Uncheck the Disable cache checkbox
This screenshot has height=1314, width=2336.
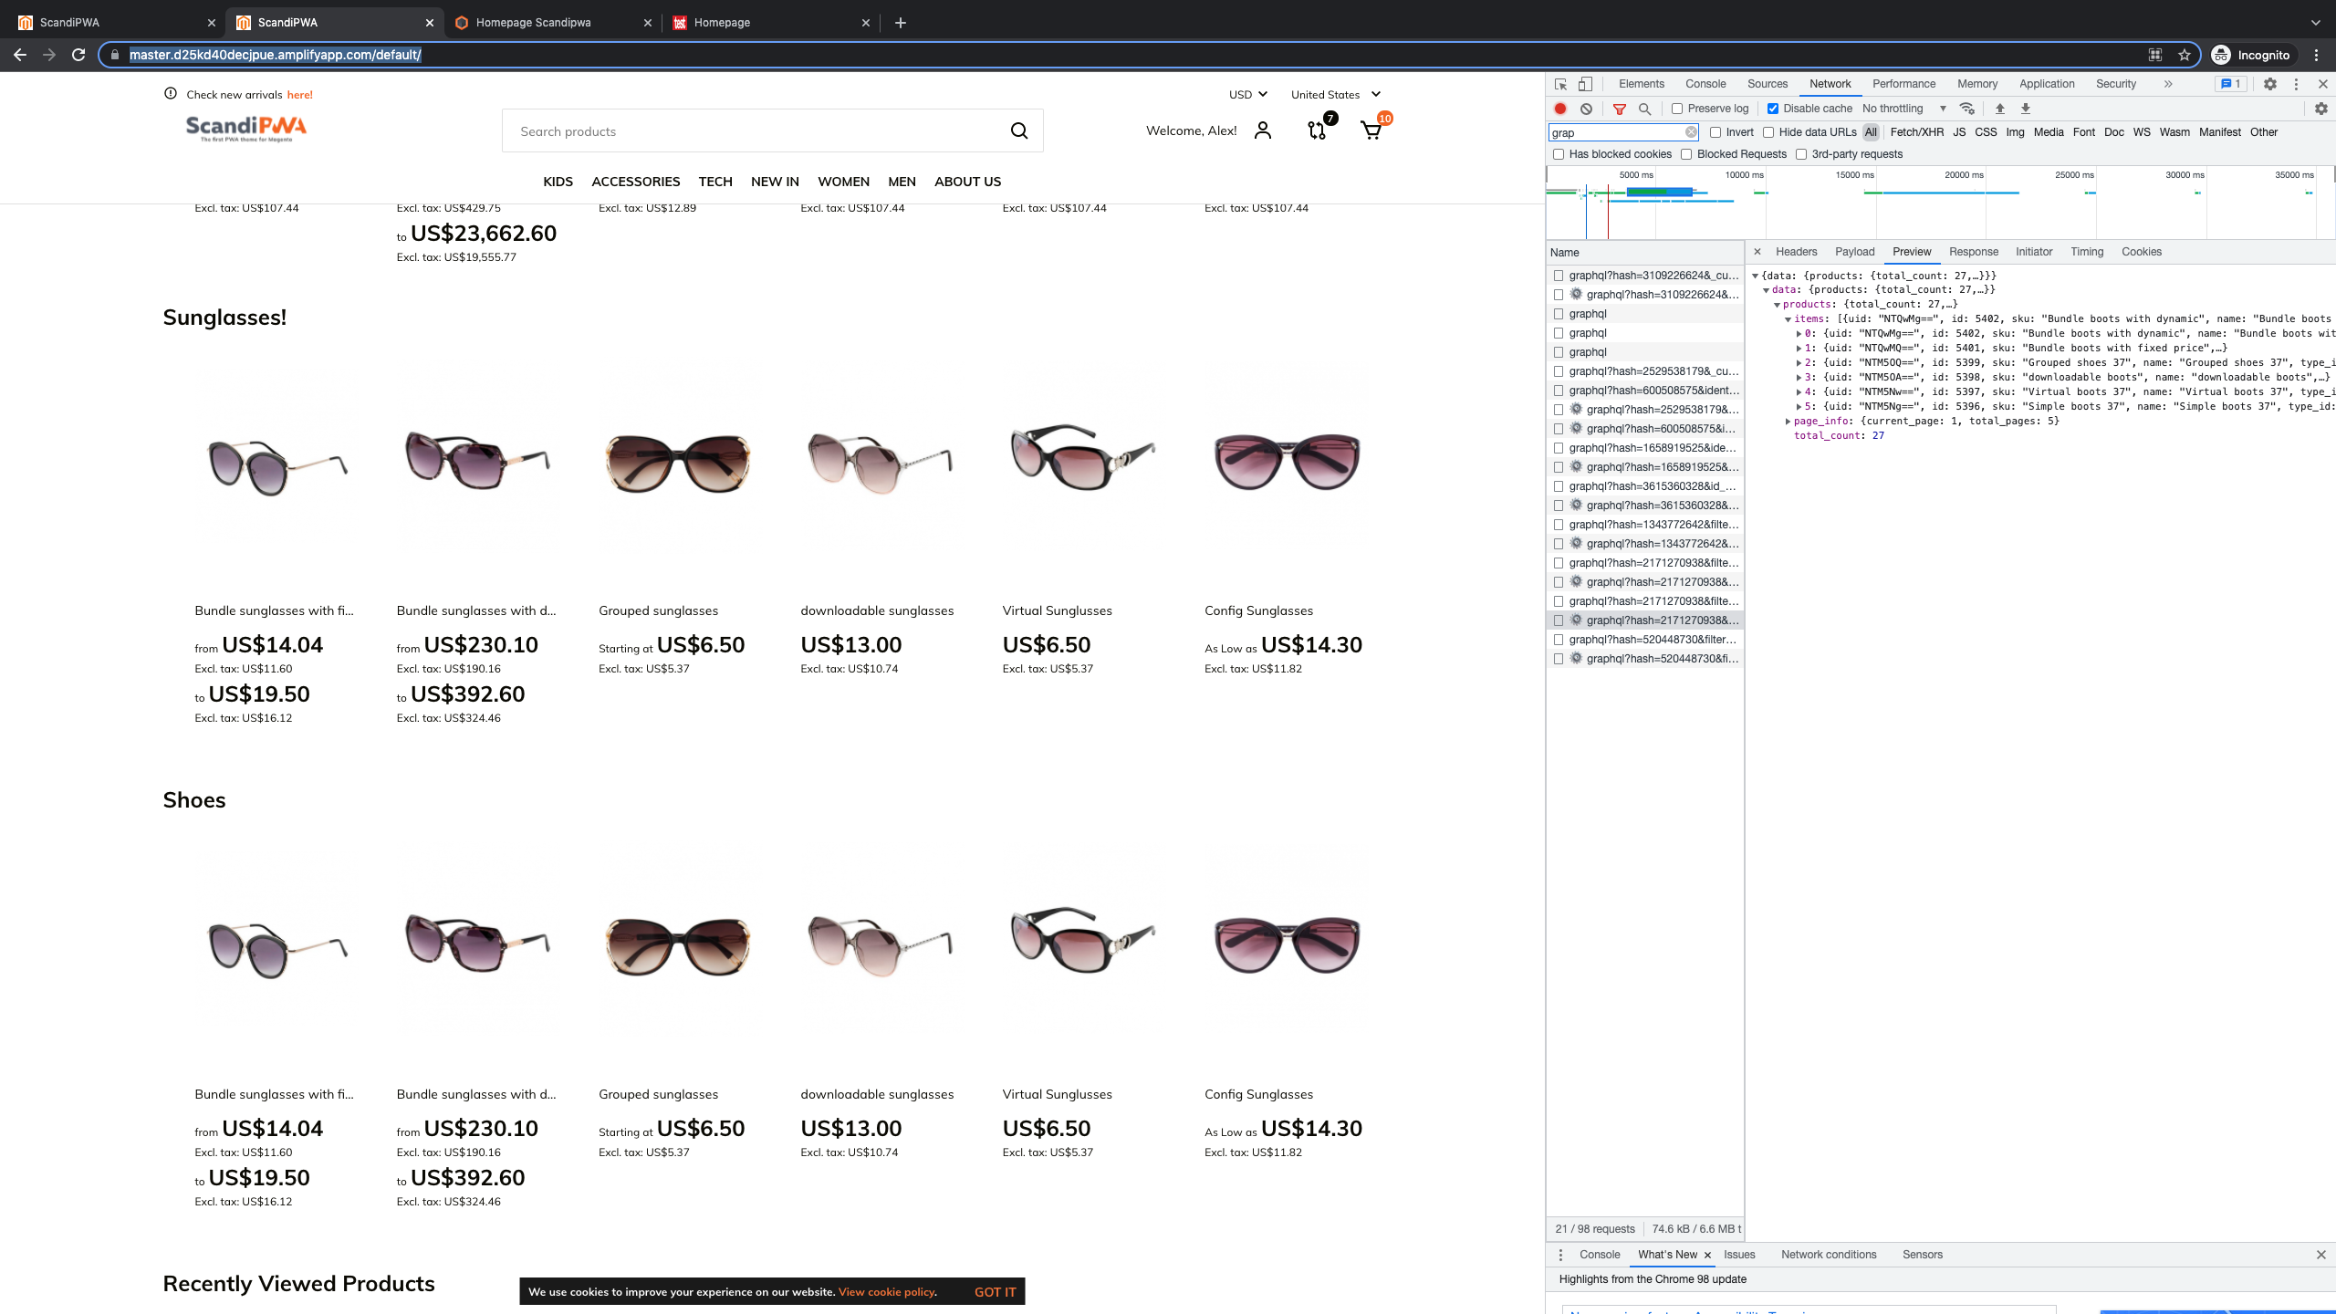(1773, 109)
